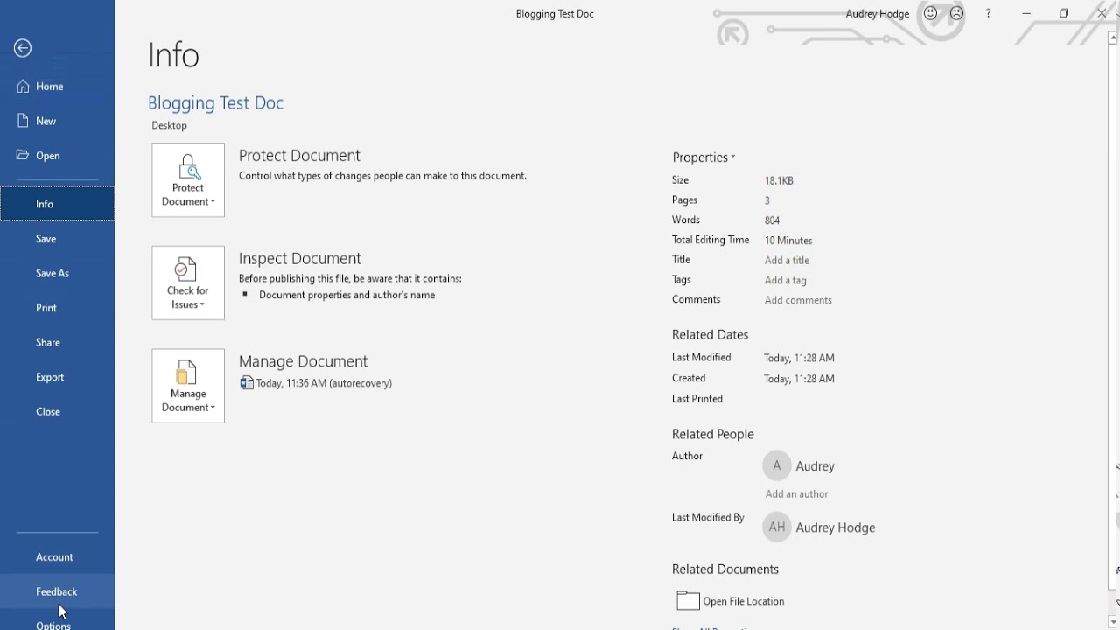1120x630 pixels.
Task: Click the New document icon in sidebar
Action: pyautogui.click(x=23, y=121)
